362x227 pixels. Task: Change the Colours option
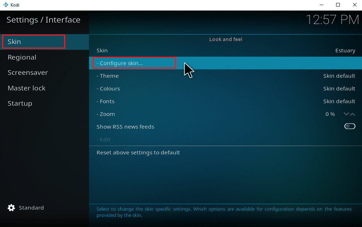pos(226,89)
